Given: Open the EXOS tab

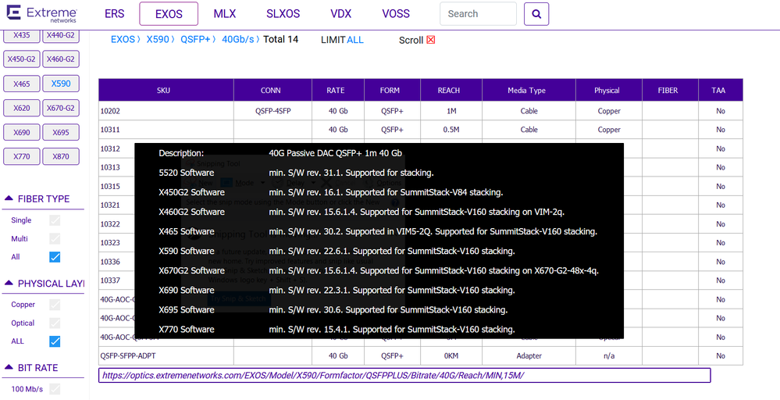Looking at the screenshot, I should click(169, 14).
